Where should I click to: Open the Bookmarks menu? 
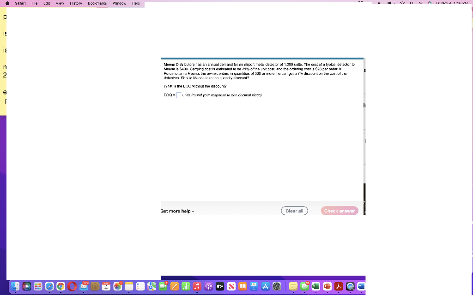coord(97,3)
